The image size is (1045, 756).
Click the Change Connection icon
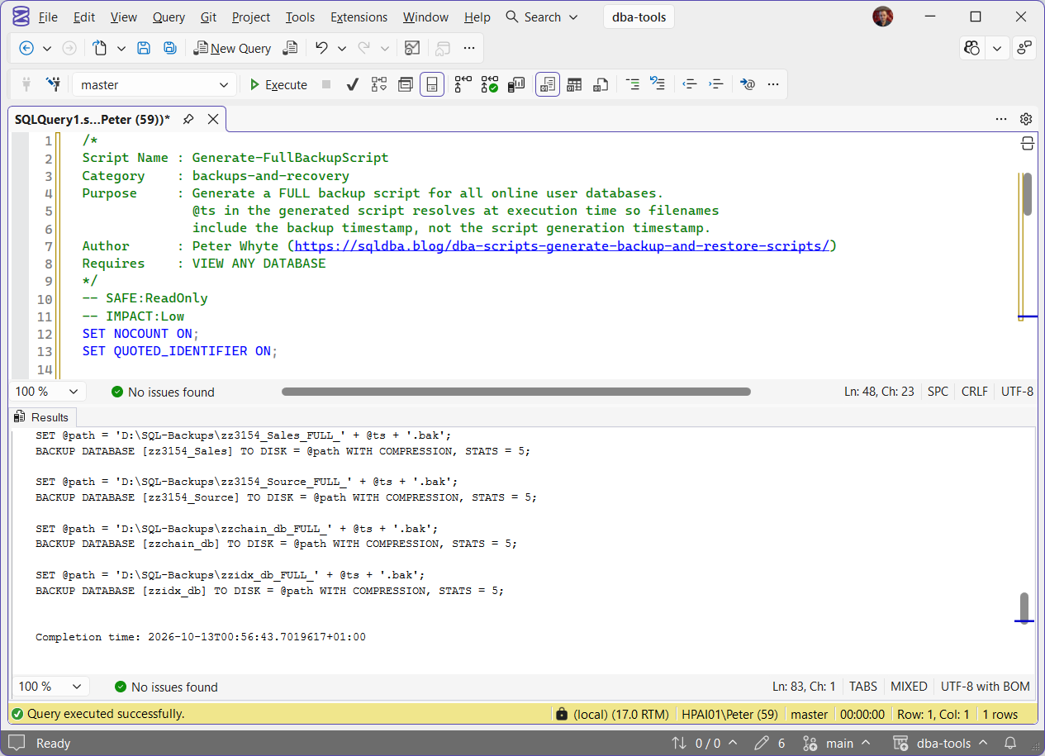point(53,84)
